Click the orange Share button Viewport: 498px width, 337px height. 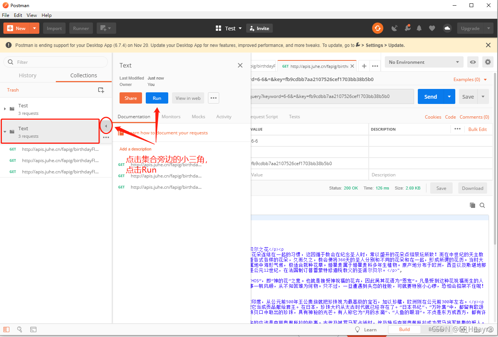coord(130,98)
